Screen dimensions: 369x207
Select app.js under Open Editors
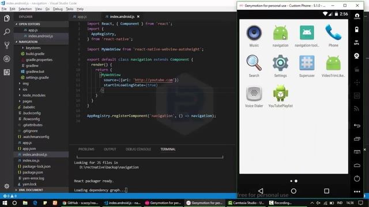tap(33, 30)
